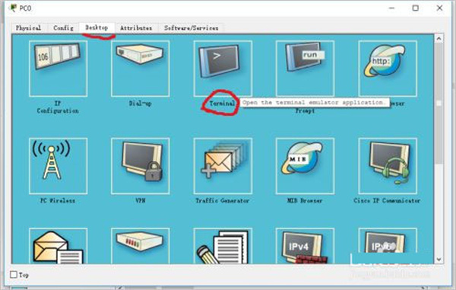Screen dimensions: 456x290
Task: Open the Command Prompt run icon
Action: pyautogui.click(x=305, y=69)
